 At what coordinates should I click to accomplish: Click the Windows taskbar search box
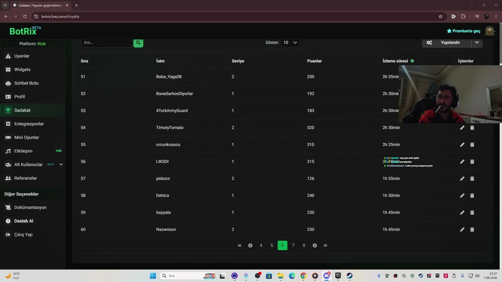[x=188, y=276]
